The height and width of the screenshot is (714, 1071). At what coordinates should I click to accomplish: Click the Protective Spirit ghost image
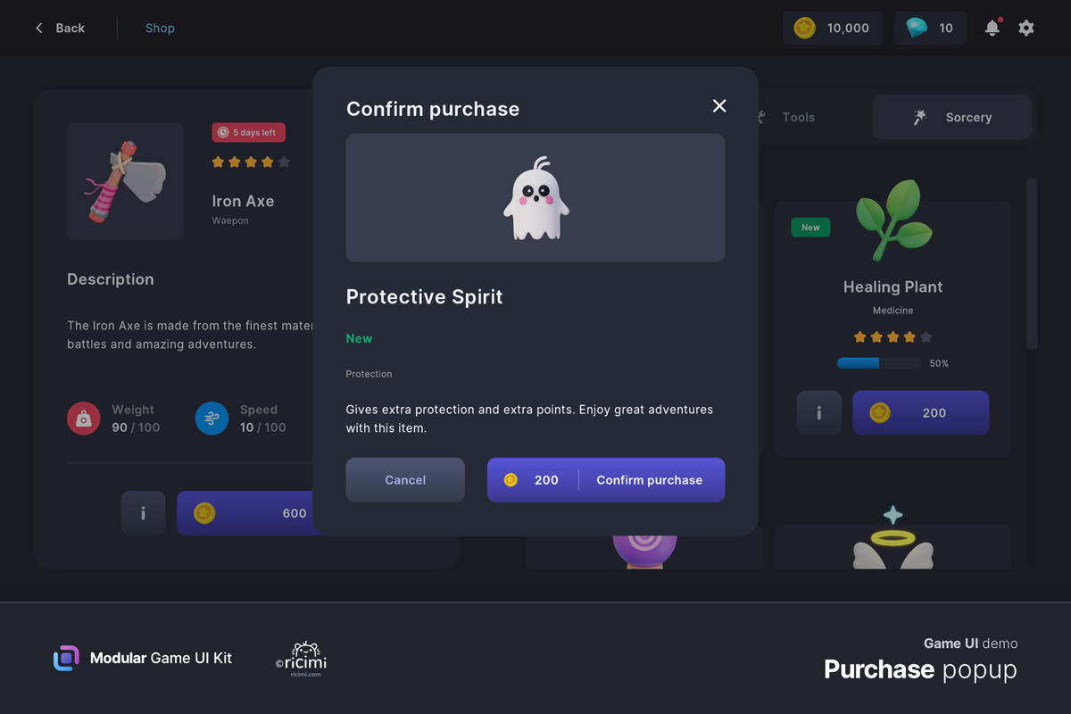pyautogui.click(x=535, y=198)
